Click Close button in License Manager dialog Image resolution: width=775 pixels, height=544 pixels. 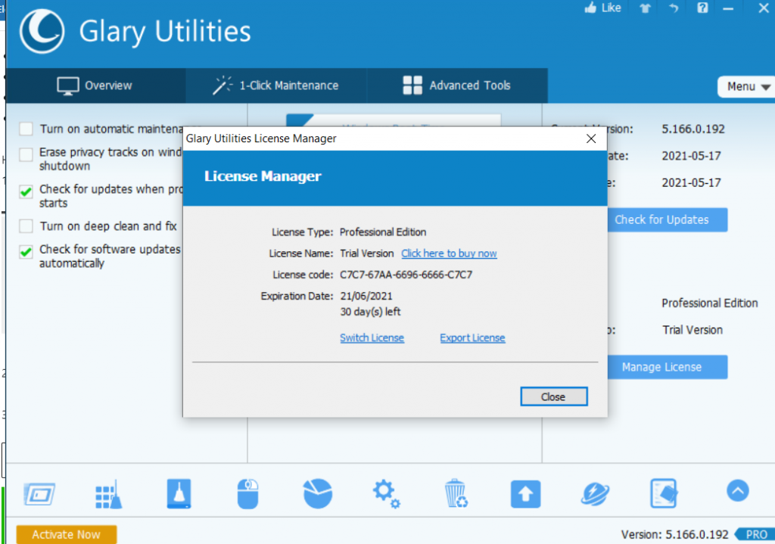pos(553,396)
